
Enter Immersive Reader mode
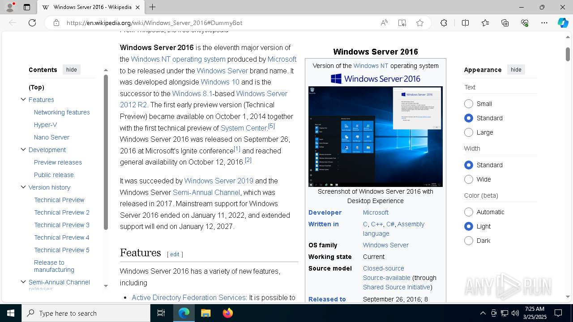[x=402, y=23]
